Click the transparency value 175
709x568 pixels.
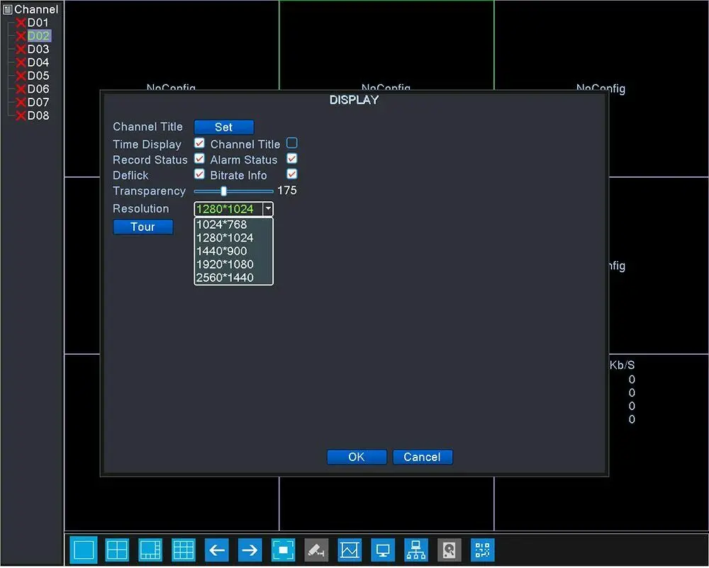tap(287, 191)
